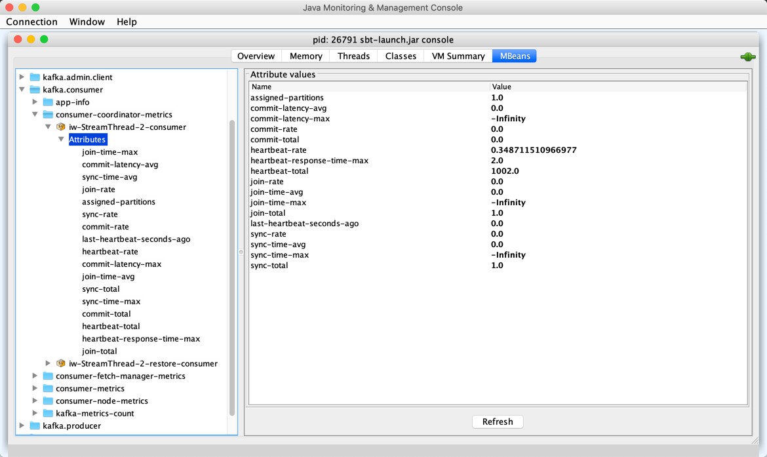Switch to the Threads tab
Viewport: 767px width, 457px height.
[x=353, y=56]
